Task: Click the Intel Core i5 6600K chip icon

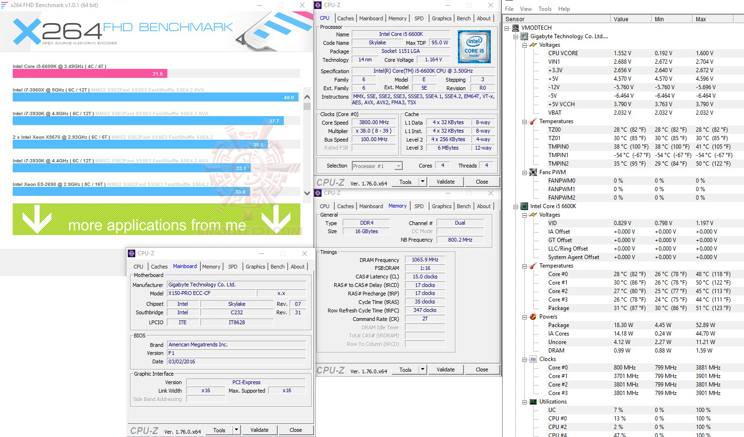Action: tap(524, 206)
